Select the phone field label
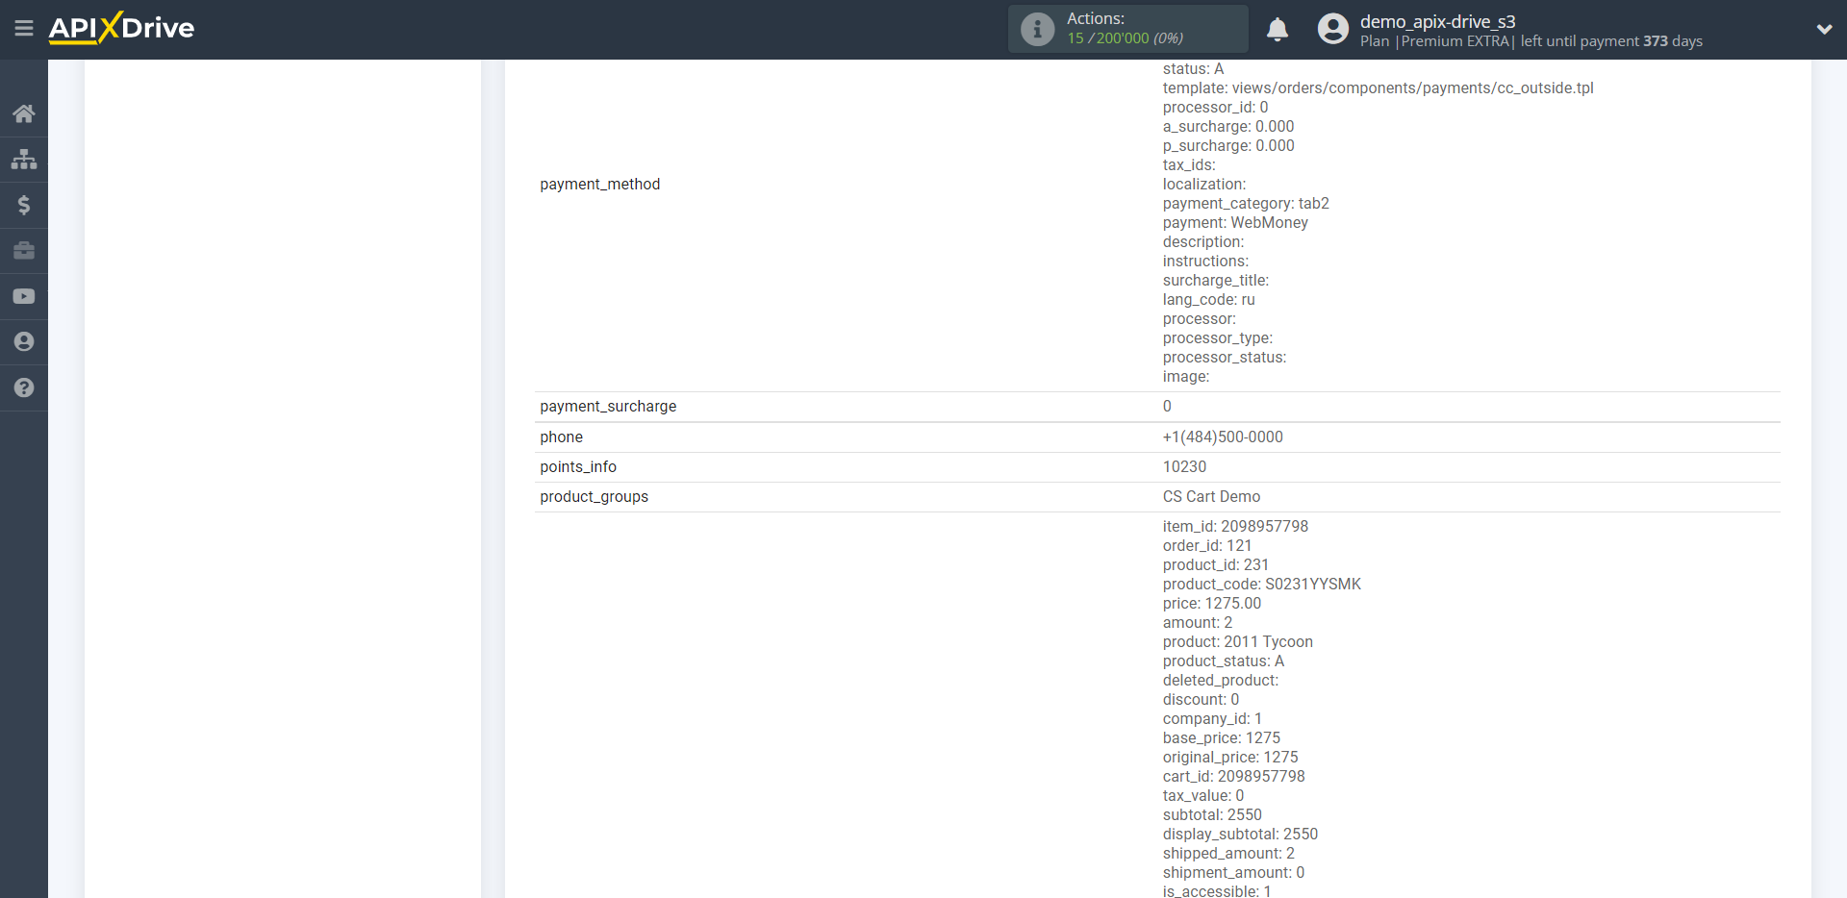 click(562, 437)
